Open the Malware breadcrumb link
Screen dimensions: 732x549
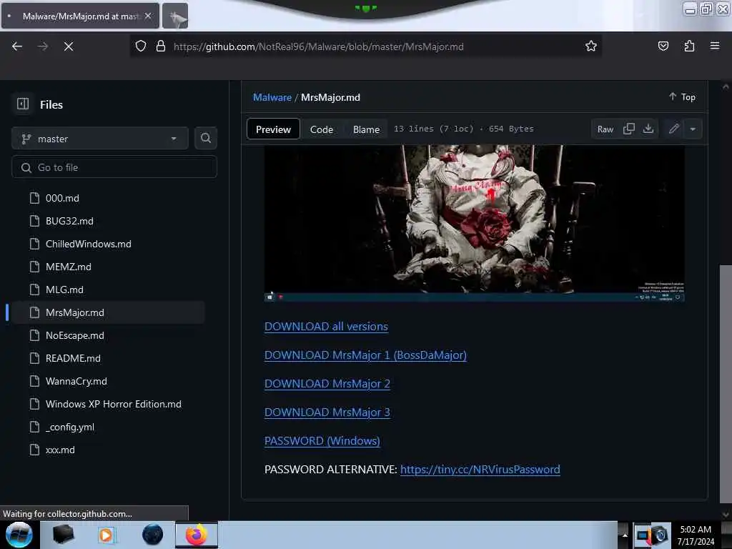point(272,97)
